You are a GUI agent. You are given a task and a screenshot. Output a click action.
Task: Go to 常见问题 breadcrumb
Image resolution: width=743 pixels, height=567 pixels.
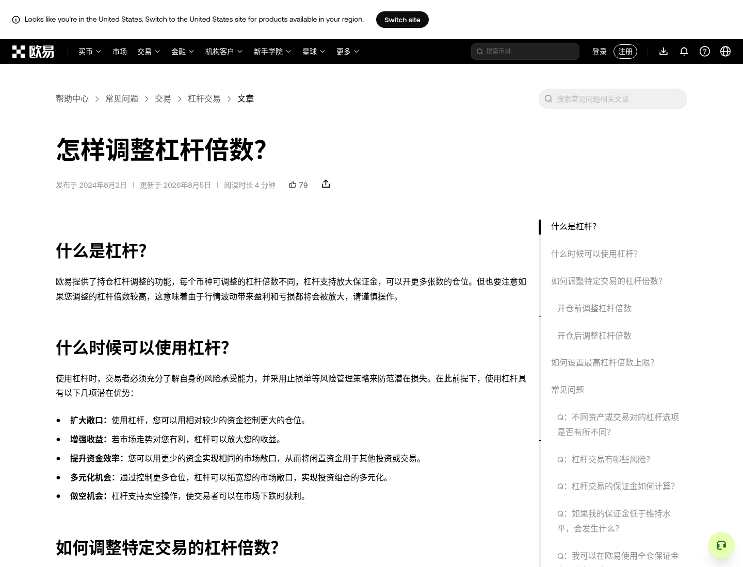(122, 98)
